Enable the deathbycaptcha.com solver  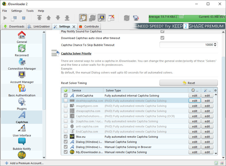(x=65, y=100)
